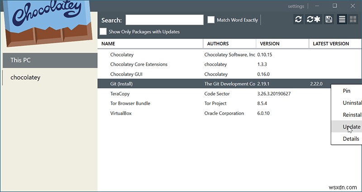Choose Pin from the context menu

pyautogui.click(x=347, y=91)
